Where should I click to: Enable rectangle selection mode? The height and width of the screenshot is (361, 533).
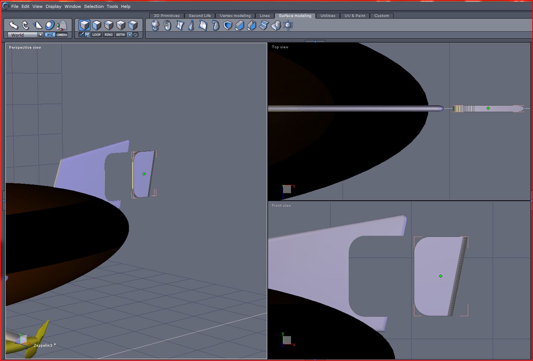click(130, 35)
